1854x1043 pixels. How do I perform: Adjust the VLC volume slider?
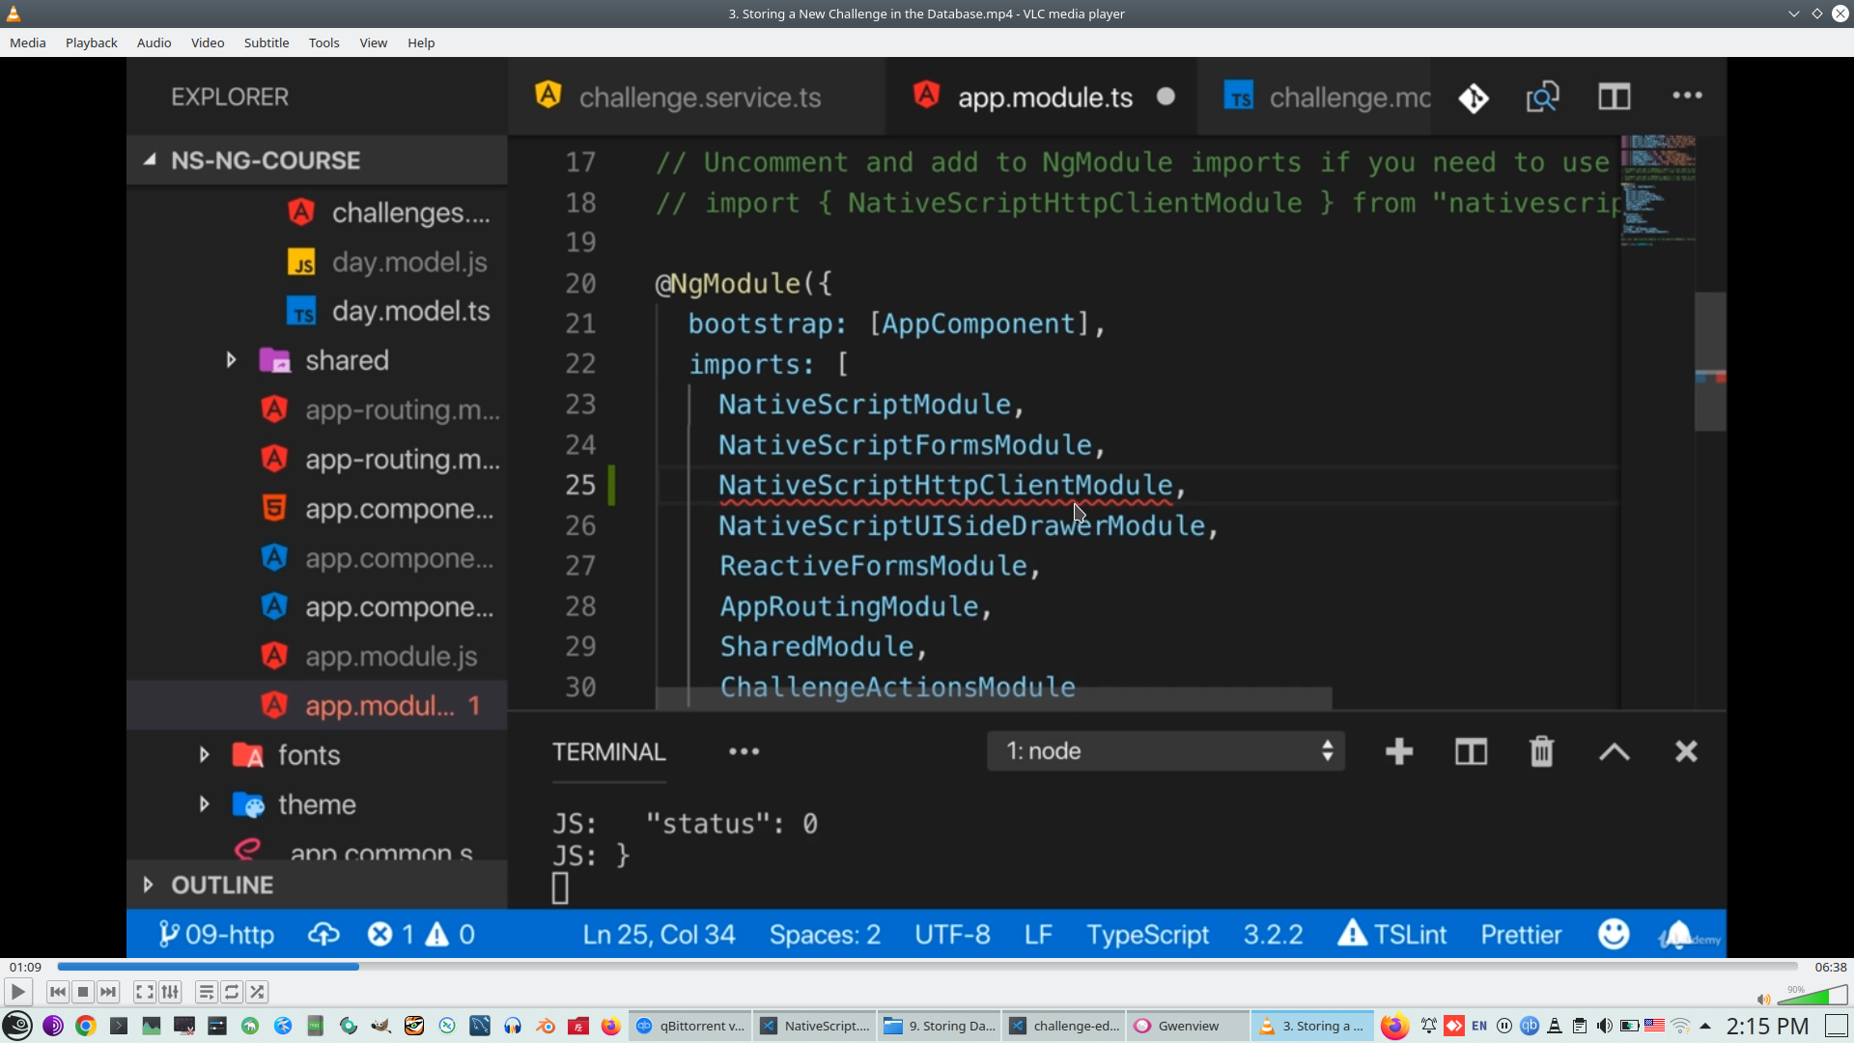pos(1812,998)
